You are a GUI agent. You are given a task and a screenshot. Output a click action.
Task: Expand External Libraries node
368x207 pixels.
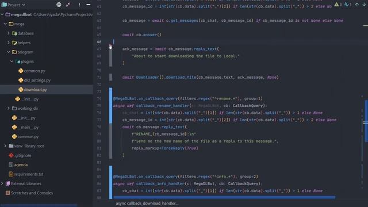(x=2, y=183)
